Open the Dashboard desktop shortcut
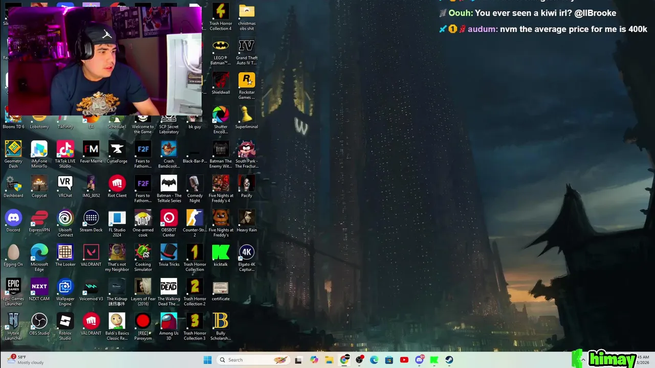655x368 pixels. tap(13, 186)
